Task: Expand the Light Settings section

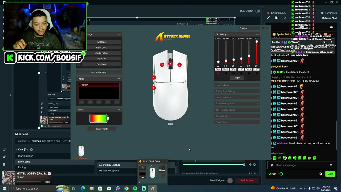Action: point(237,85)
